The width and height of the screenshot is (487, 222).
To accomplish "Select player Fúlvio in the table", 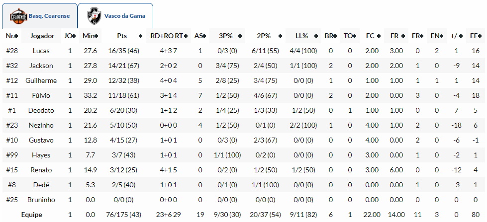I will coord(42,95).
